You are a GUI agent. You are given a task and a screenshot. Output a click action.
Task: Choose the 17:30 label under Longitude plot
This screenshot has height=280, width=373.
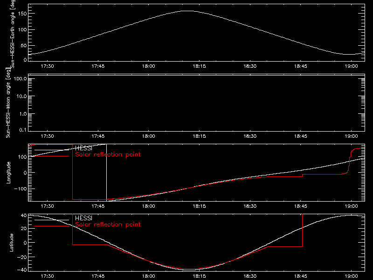(x=47, y=206)
